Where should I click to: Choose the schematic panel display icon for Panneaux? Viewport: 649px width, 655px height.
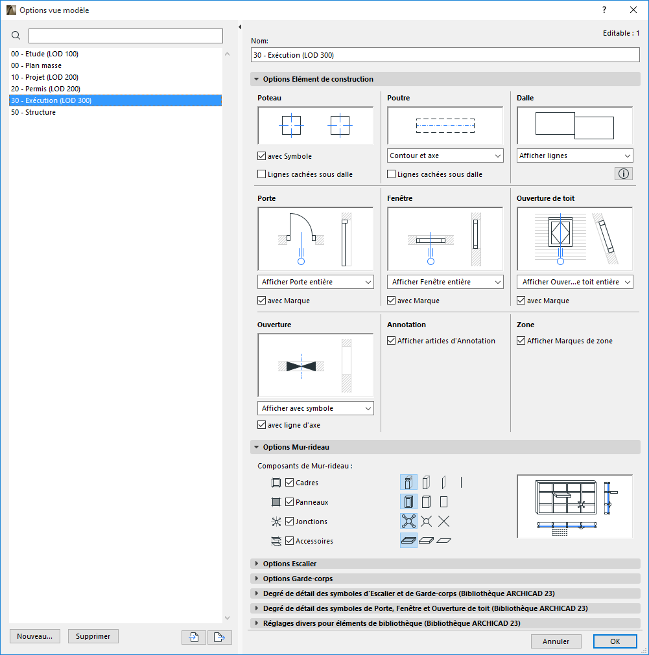[443, 501]
